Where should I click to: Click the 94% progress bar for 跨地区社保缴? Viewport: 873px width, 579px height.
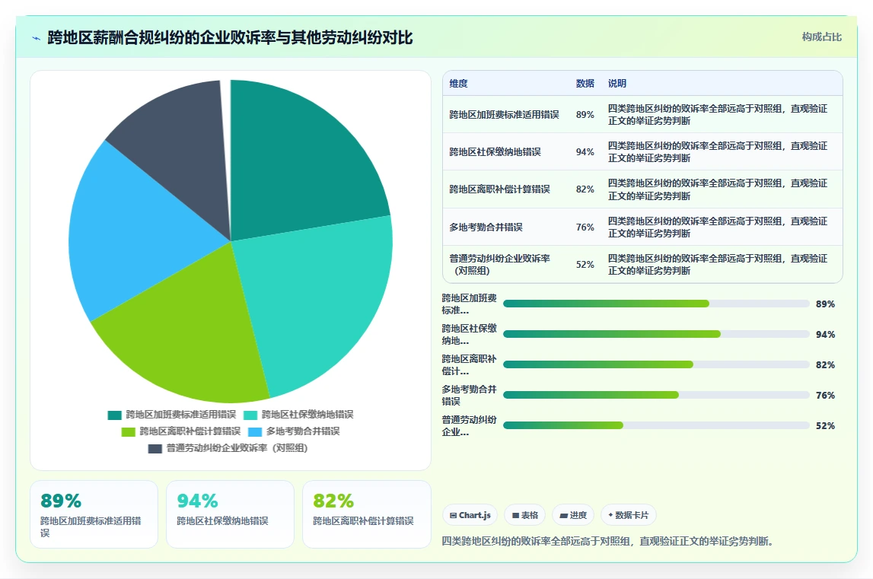[656, 334]
